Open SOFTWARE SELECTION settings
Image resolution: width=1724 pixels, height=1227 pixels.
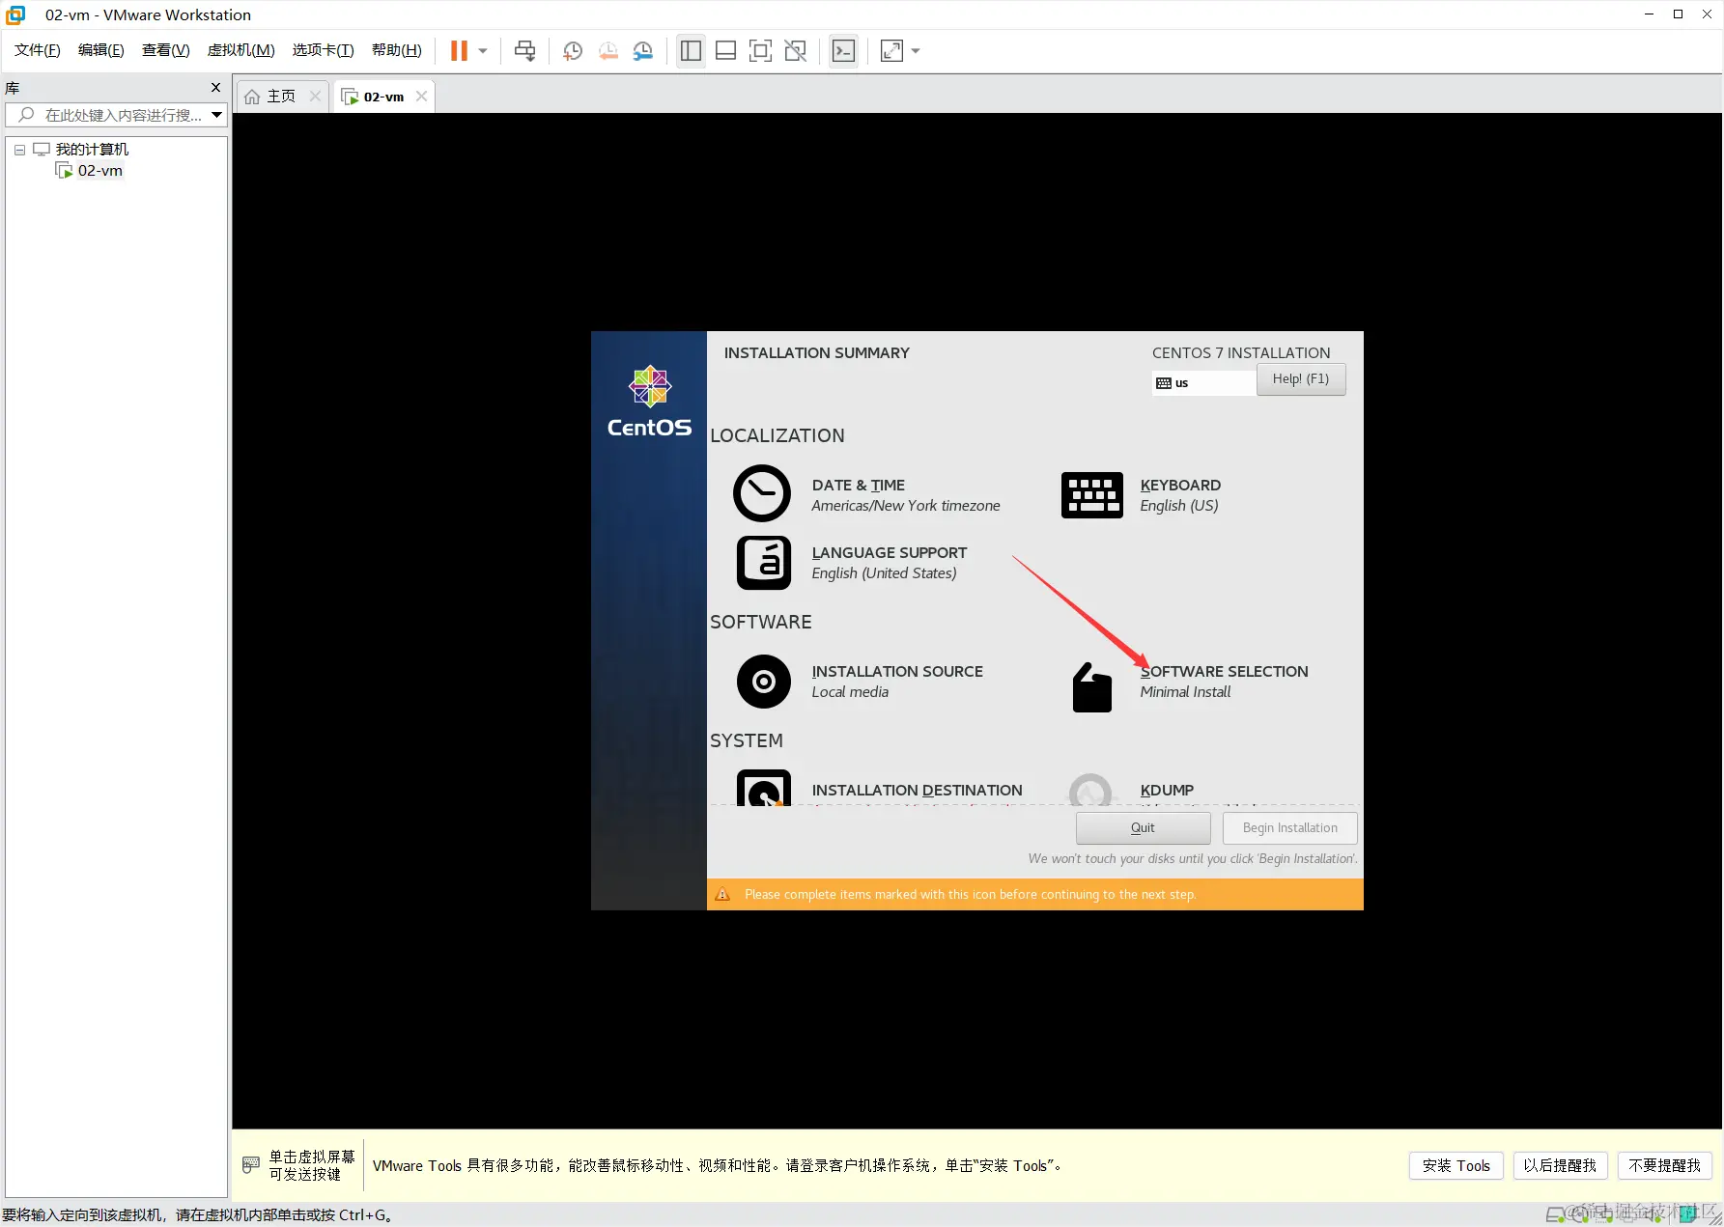point(1225,672)
